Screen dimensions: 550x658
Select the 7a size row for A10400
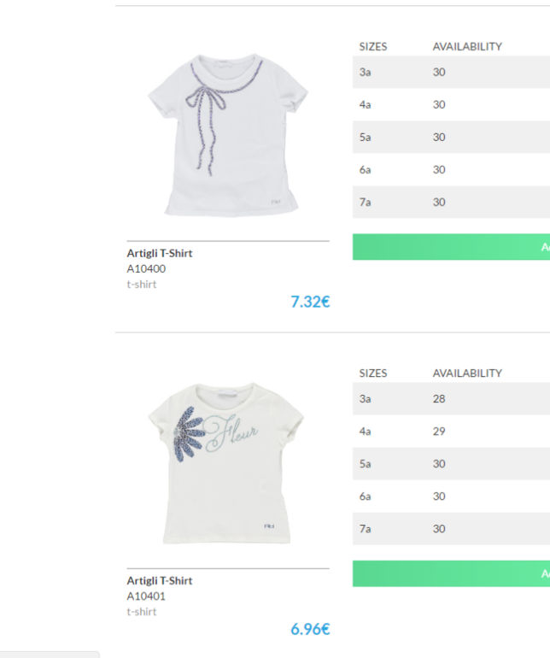[x=452, y=202]
